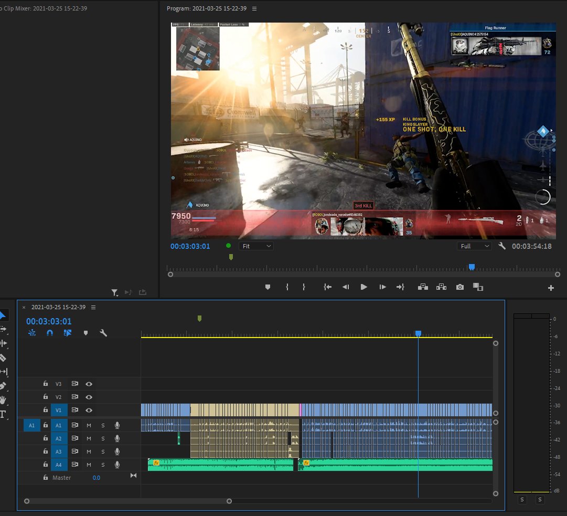
Task: Toggle V2 track output eye
Action: [x=89, y=397]
